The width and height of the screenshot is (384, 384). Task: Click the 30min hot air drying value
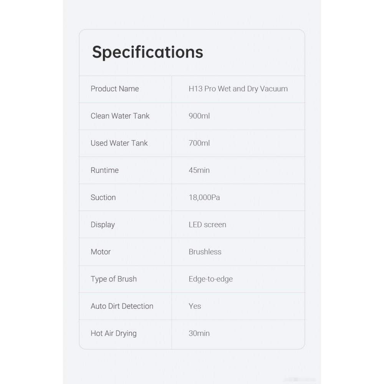click(199, 333)
